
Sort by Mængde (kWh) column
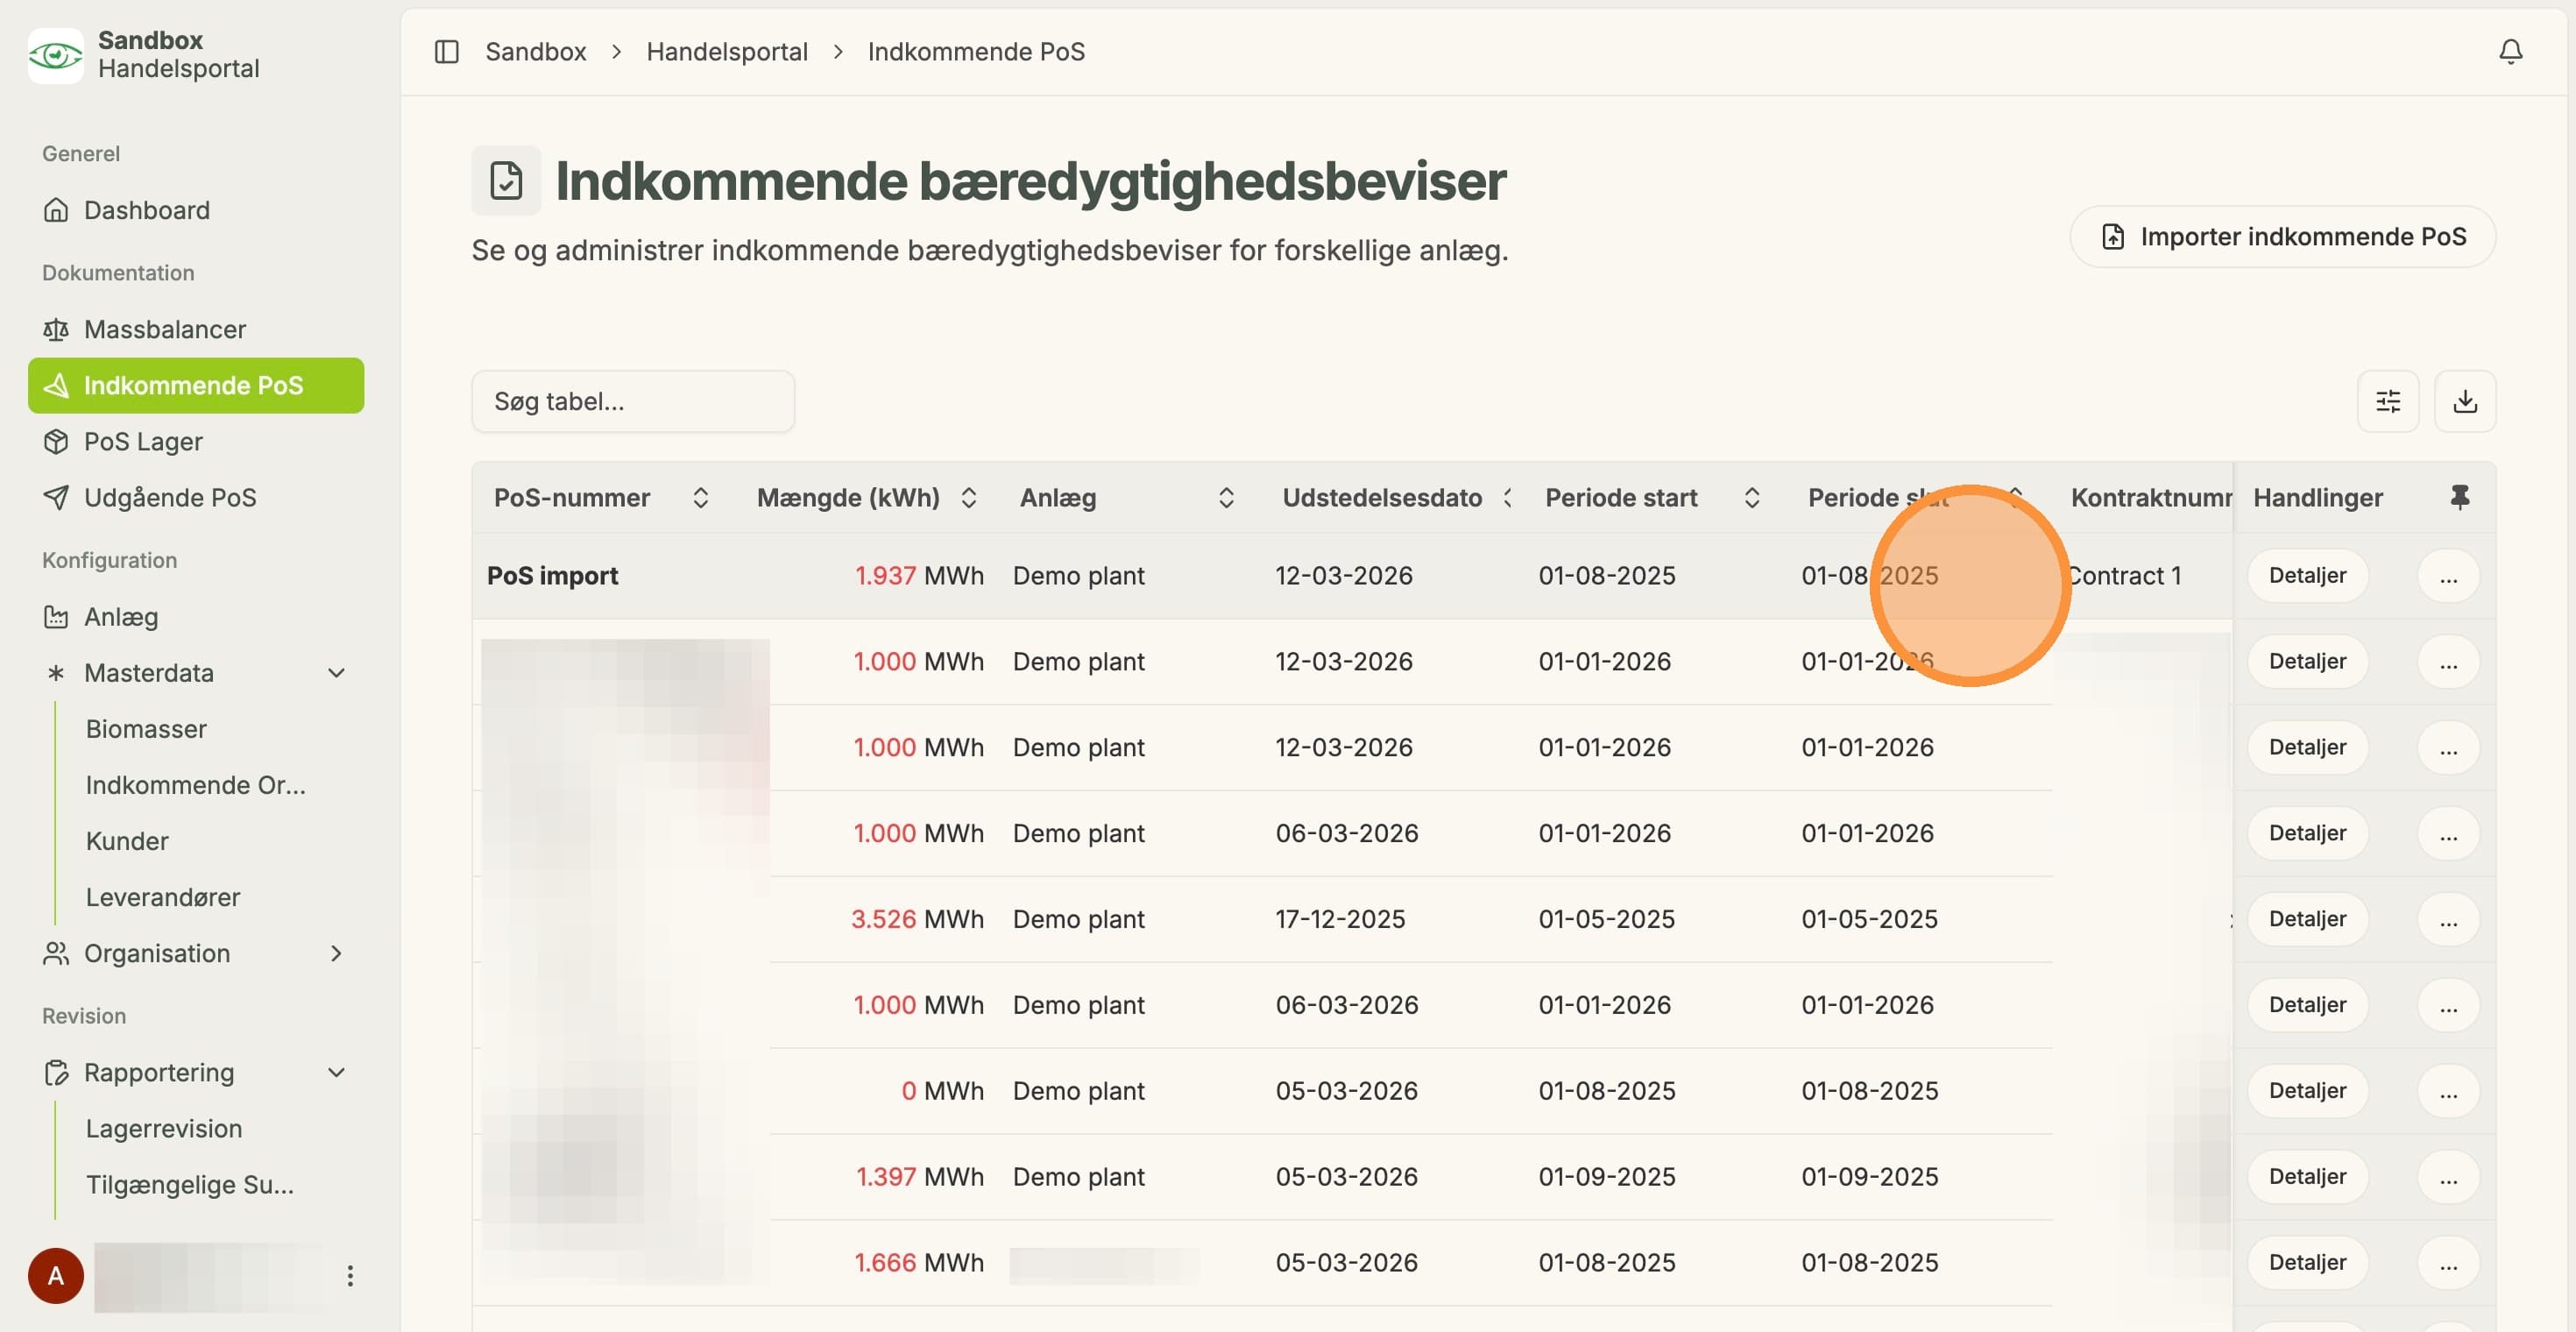click(968, 497)
